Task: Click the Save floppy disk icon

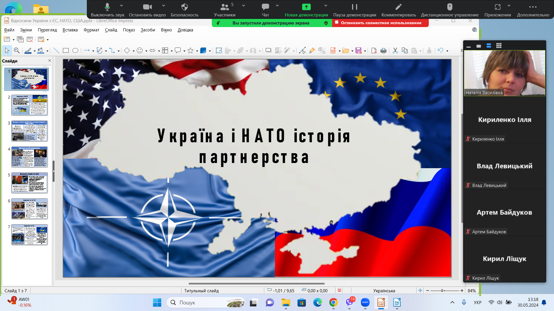Action: click(x=359, y=51)
